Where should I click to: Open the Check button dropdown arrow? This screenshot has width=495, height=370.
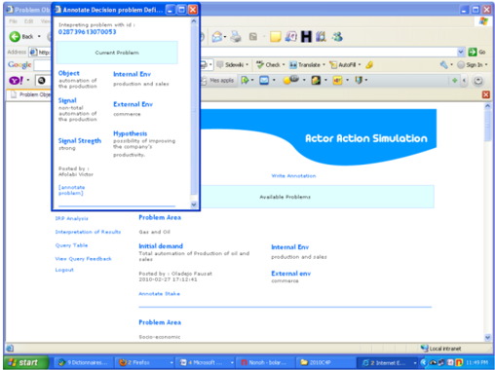[284, 65]
